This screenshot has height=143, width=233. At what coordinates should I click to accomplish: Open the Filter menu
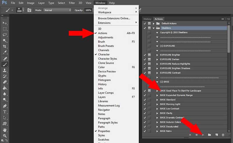tap(72, 3)
